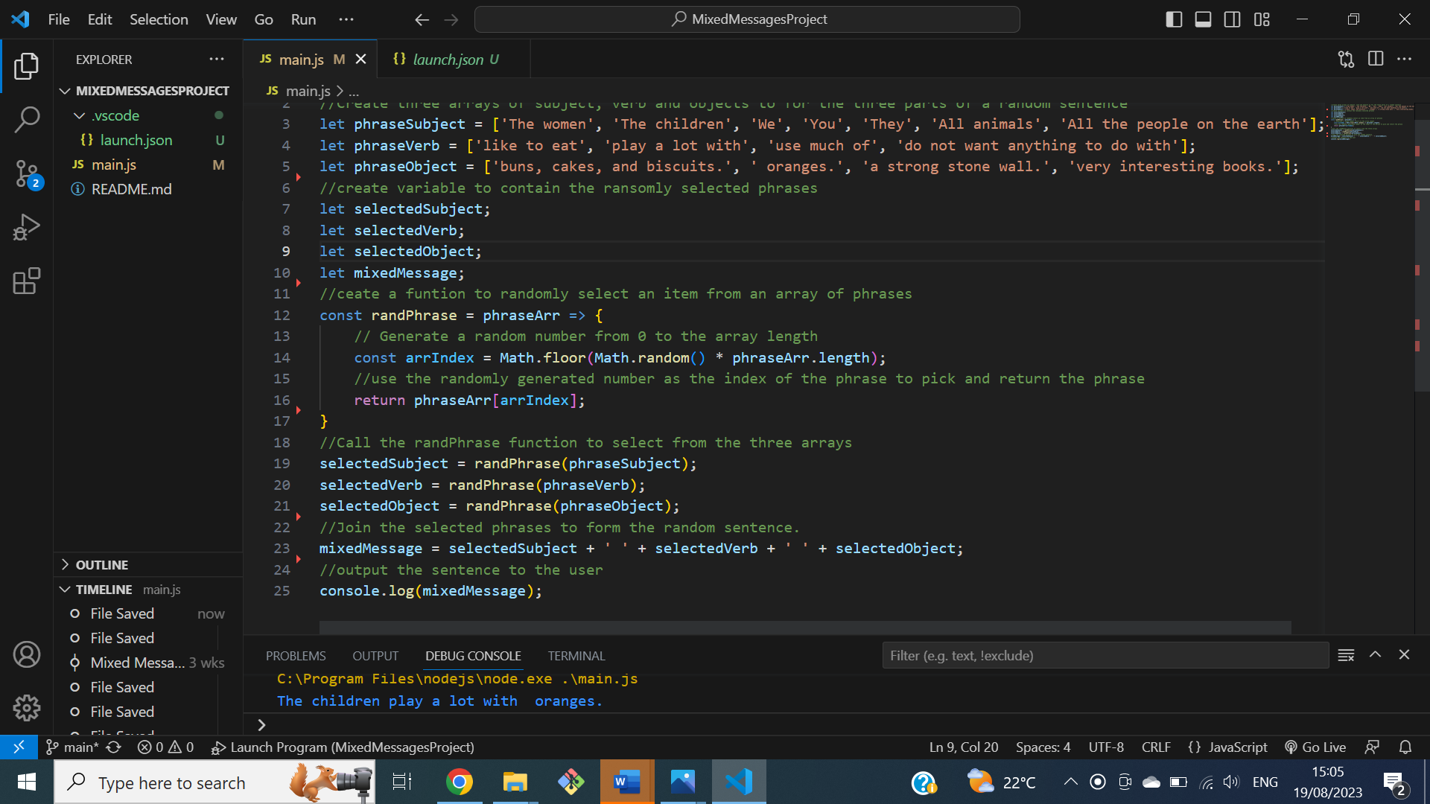The height and width of the screenshot is (804, 1430).
Task: Open Accounts menu in activity bar
Action: point(27,655)
